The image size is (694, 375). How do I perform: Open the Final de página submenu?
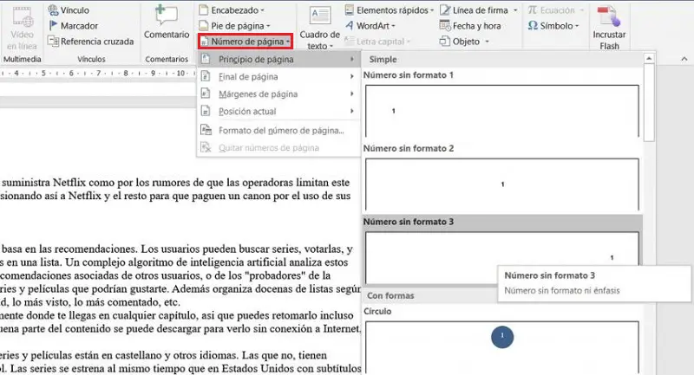[x=278, y=76]
